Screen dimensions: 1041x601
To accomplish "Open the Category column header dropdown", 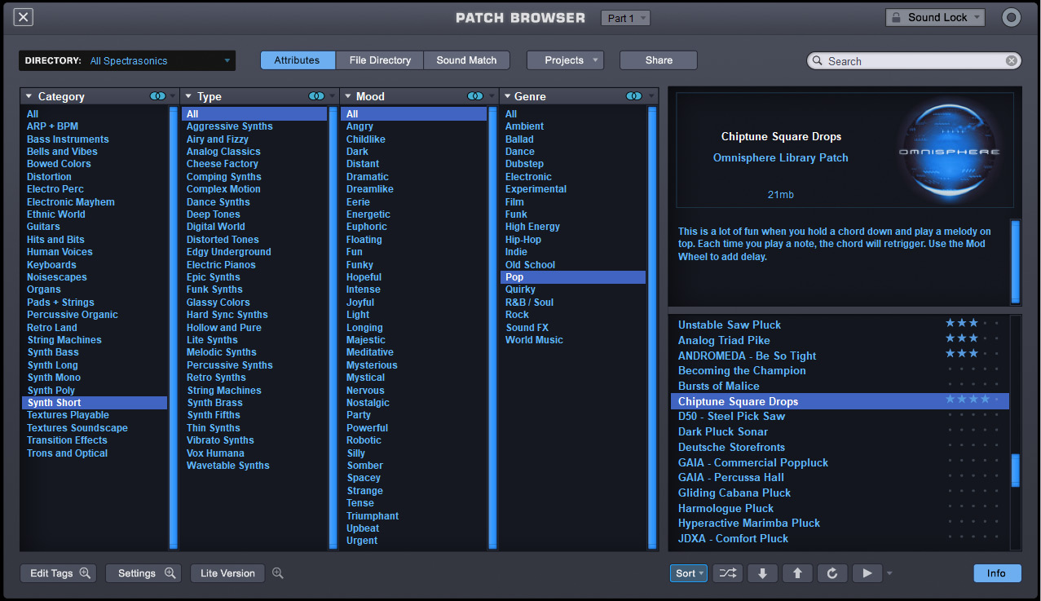I will pyautogui.click(x=30, y=96).
